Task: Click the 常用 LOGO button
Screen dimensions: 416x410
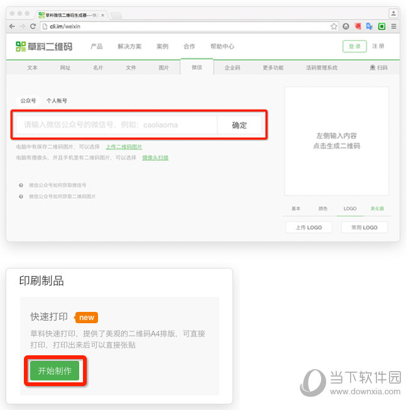Action: 364,228
